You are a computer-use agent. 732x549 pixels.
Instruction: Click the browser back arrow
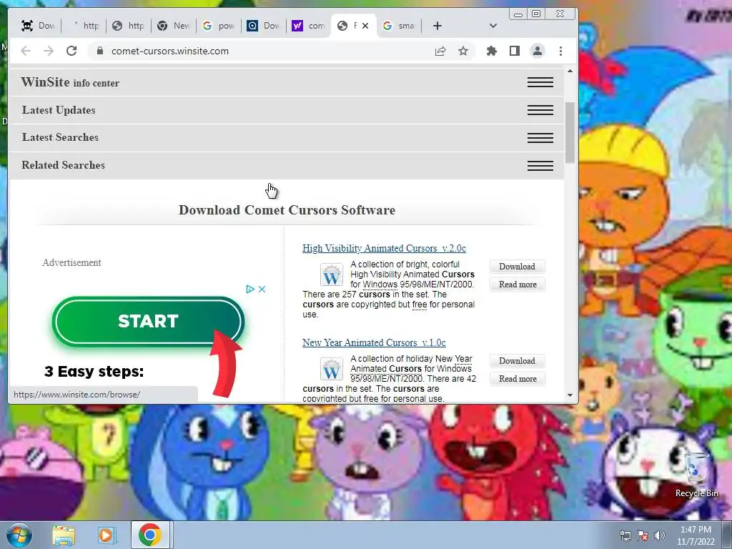(26, 51)
